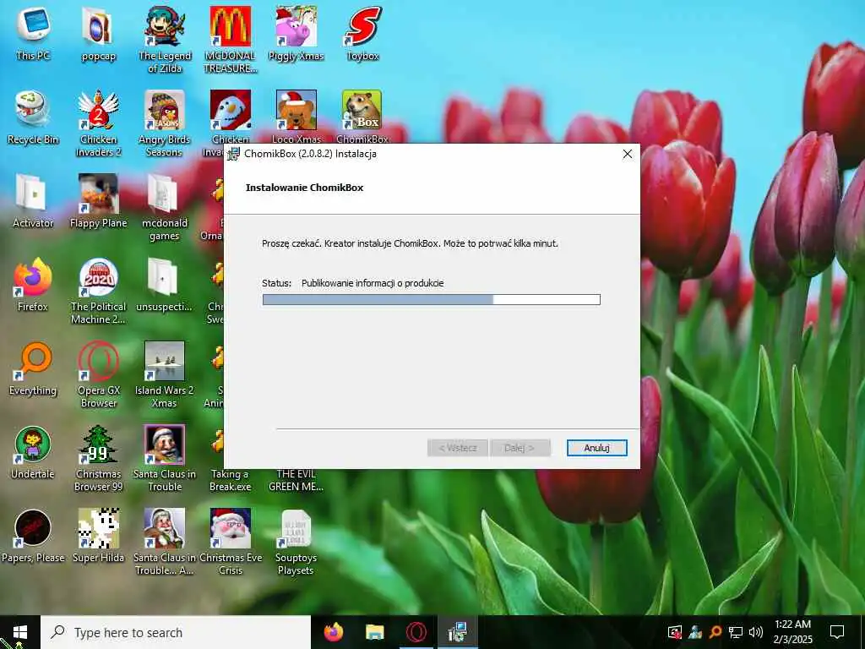Image resolution: width=865 pixels, height=649 pixels.
Task: Click the installer icon in the dialog title bar
Action: pos(233,154)
